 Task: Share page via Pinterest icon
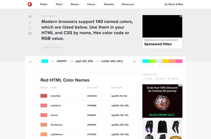point(30,33)
